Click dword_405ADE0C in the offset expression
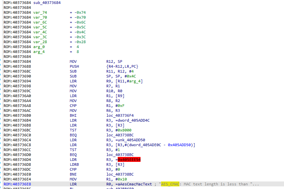284x189 pixels. [x=145, y=145]
